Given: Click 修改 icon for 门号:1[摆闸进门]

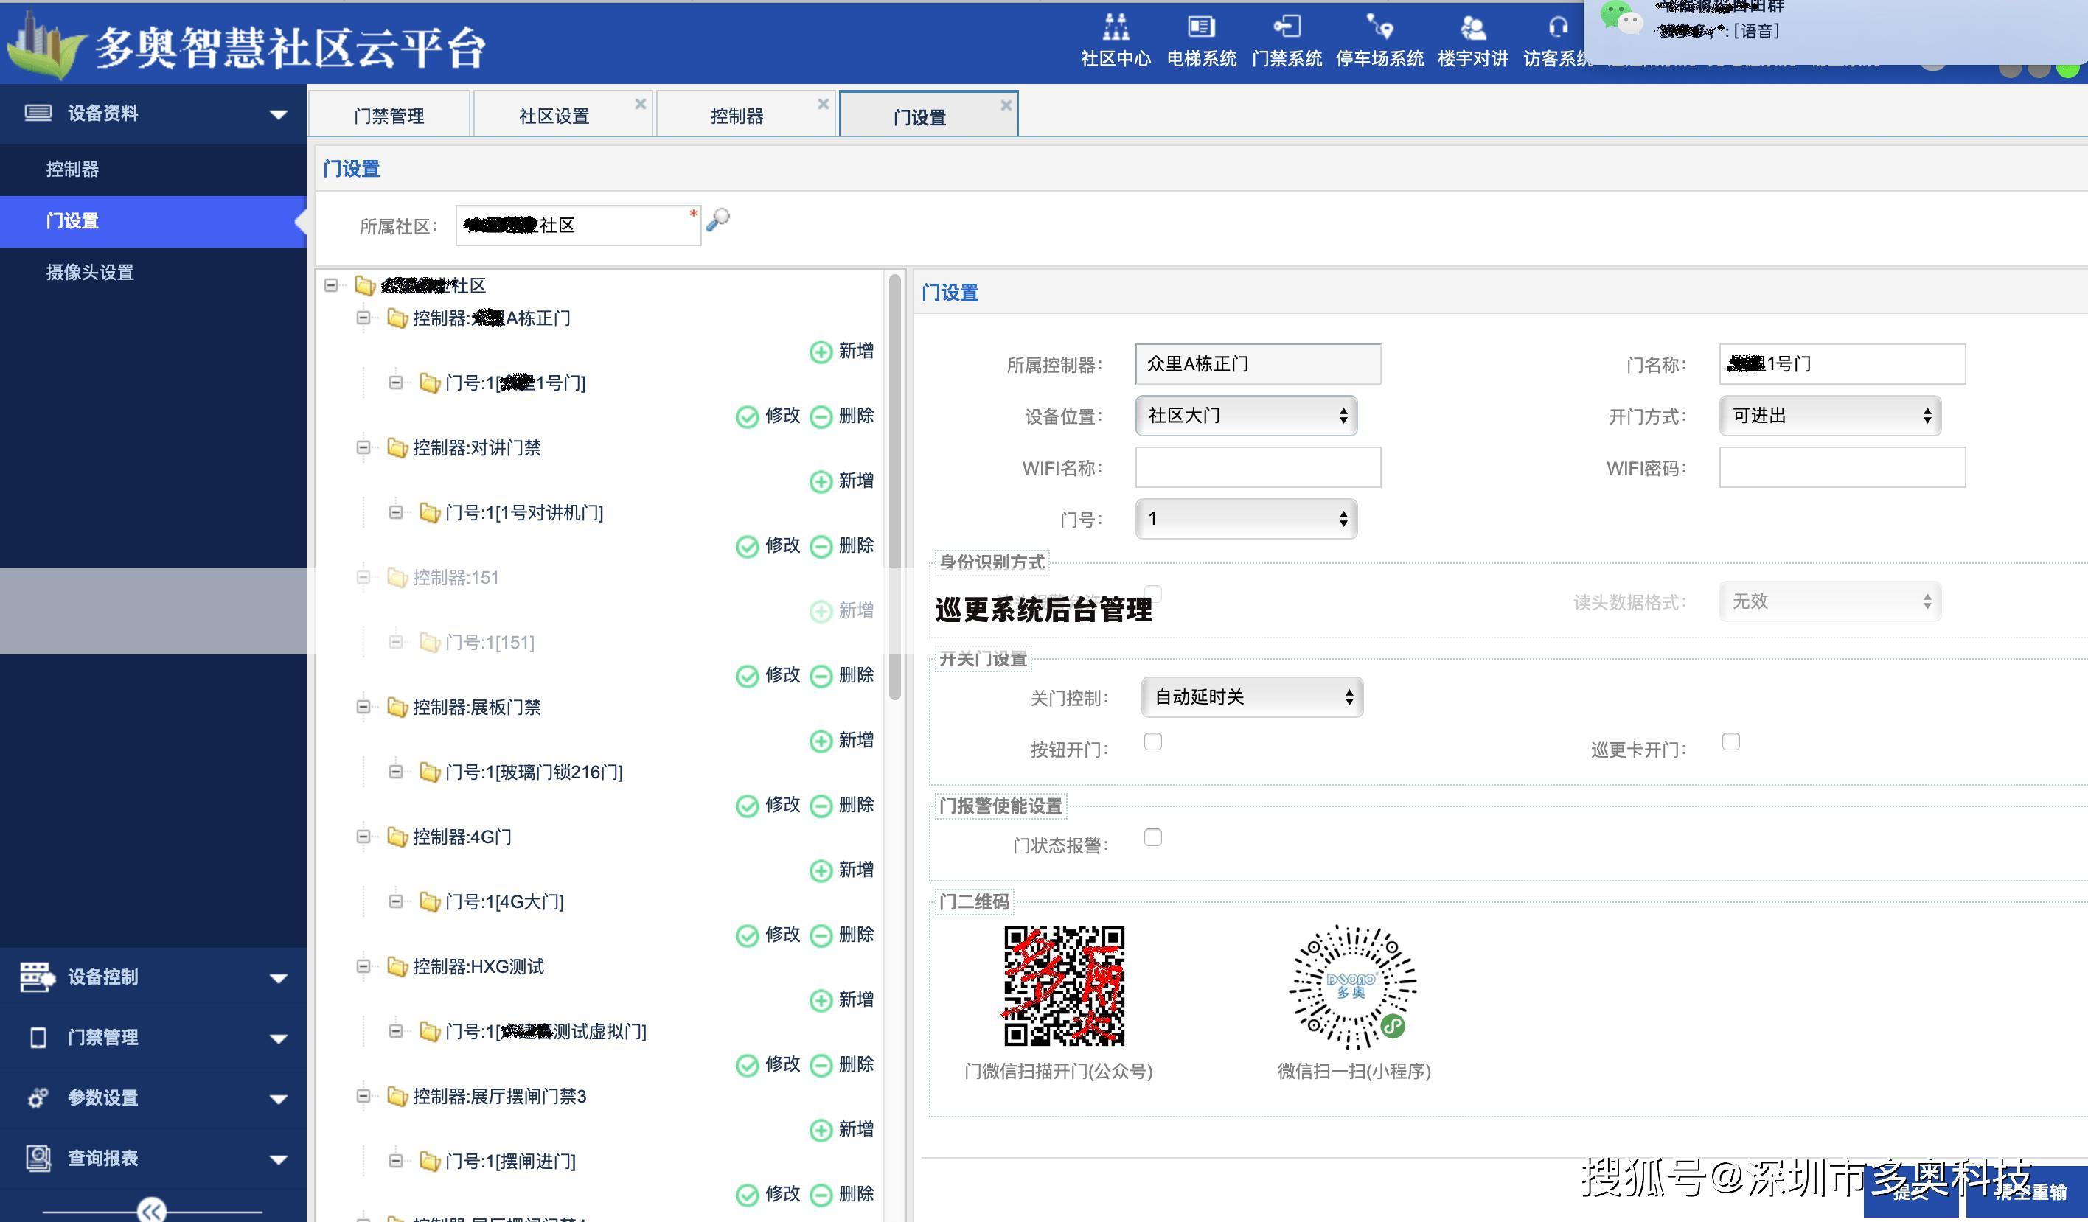Looking at the screenshot, I should coord(747,1195).
